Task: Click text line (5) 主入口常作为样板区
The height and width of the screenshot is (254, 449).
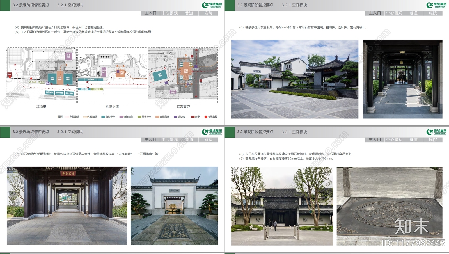Action: [83, 32]
